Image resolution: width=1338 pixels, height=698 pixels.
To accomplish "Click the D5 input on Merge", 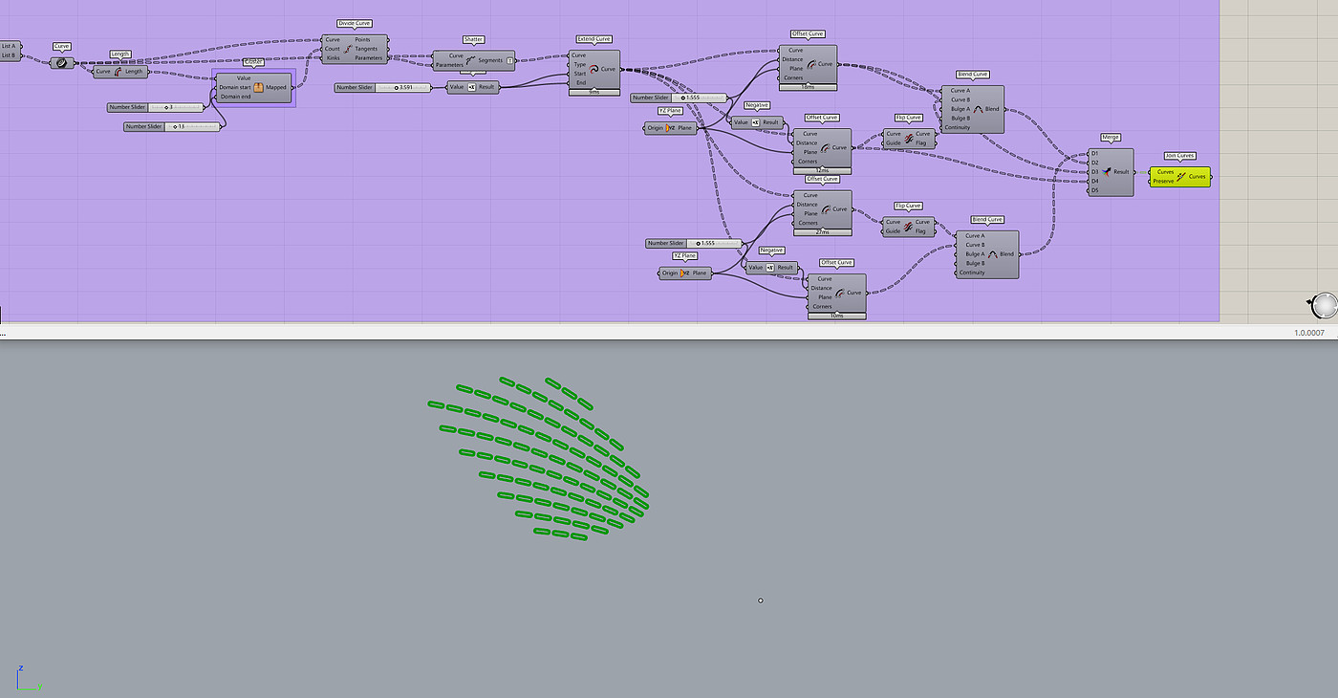I will pyautogui.click(x=1095, y=190).
